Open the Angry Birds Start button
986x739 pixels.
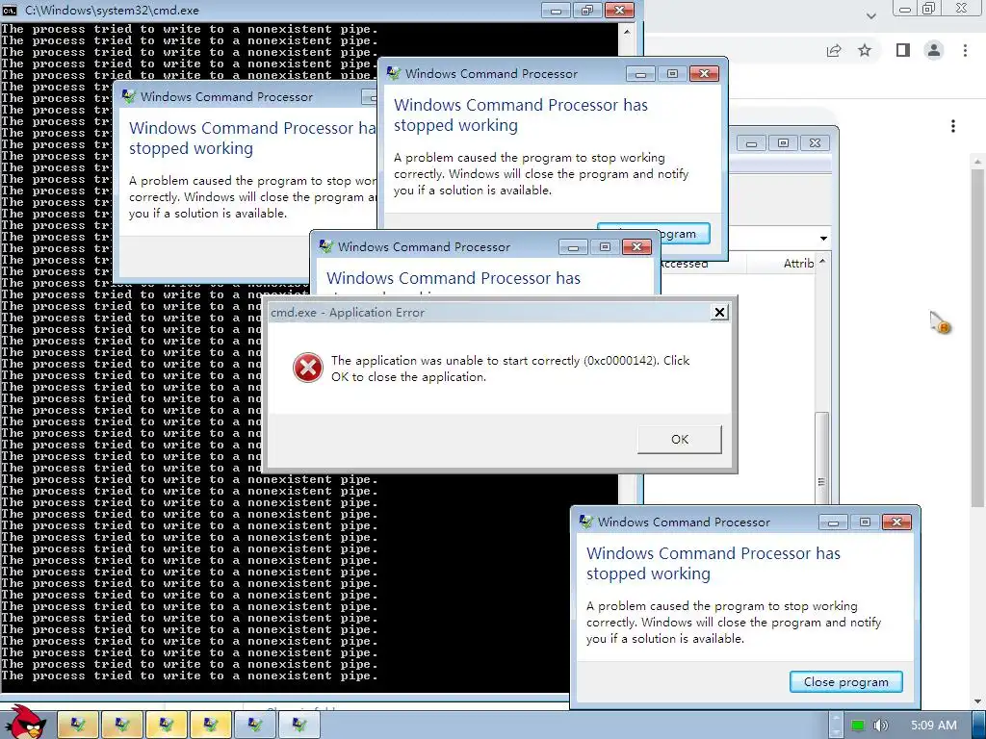coord(24,723)
